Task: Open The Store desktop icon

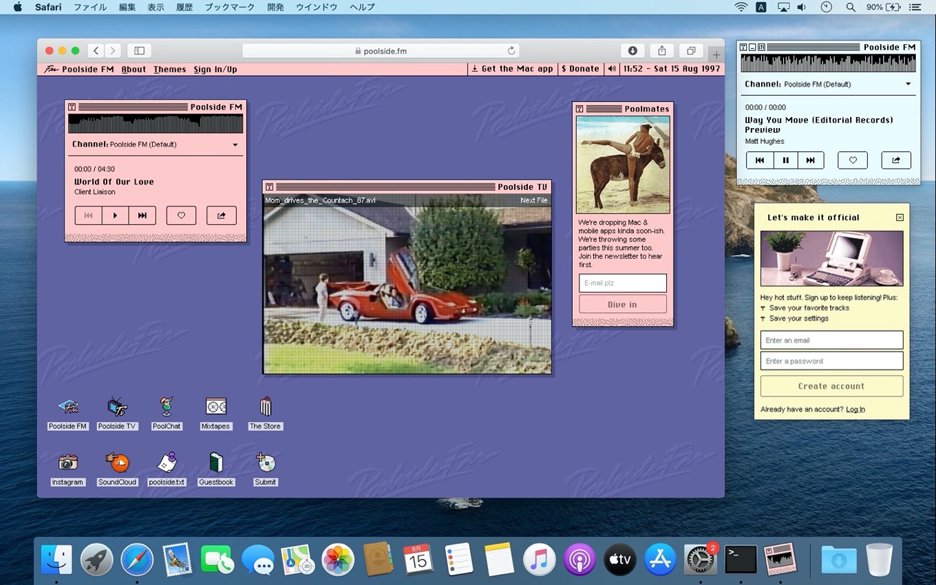Action: click(265, 413)
